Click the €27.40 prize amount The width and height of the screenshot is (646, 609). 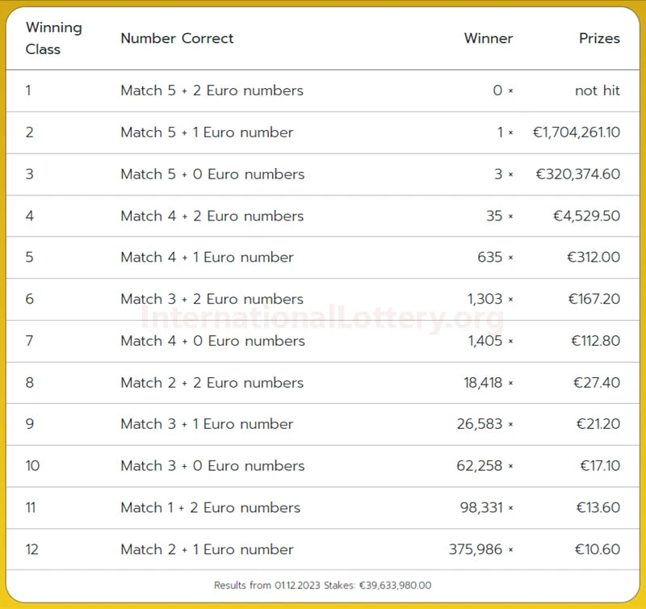596,382
